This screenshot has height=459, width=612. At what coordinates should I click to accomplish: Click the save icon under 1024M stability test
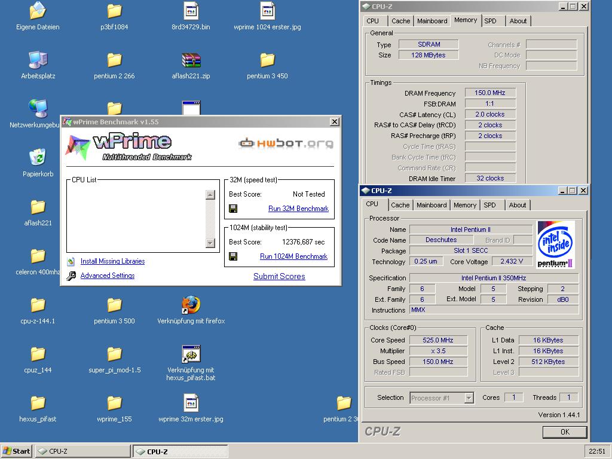[x=233, y=256]
